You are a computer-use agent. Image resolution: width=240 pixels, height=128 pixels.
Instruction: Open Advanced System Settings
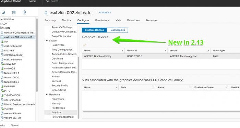[64, 68]
